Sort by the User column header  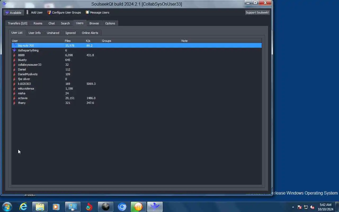[x=38, y=41]
